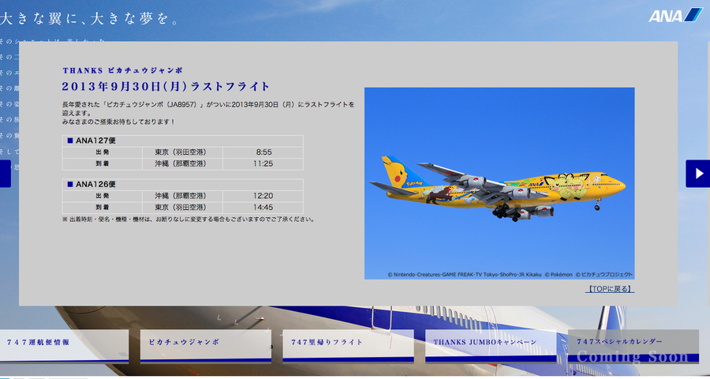Select 沖縄（那覇空港） in ANA126便 departure row
Screen dimensions: 710x379
(182, 196)
